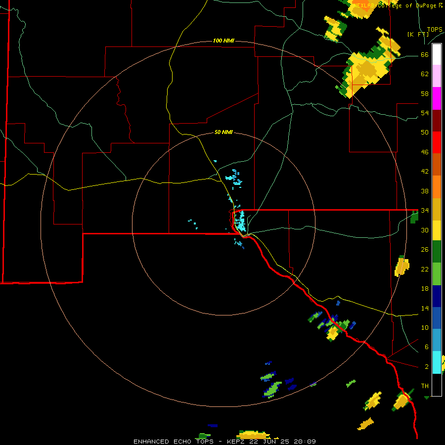445x445 pixels.
Task: Click the 22 value on the color scale
Action: [425, 269]
